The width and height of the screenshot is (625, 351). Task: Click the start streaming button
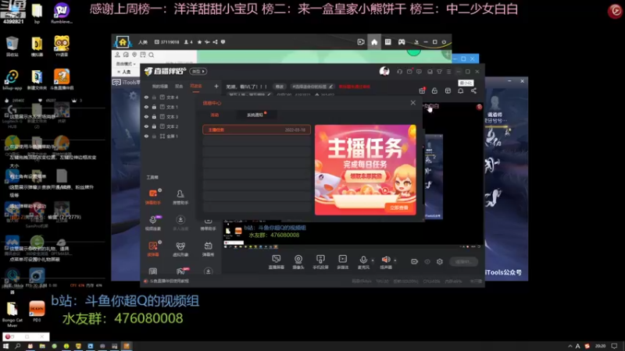tap(463, 261)
